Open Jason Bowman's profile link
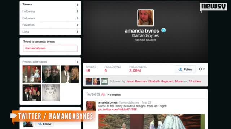231x129 pixels. click(136, 81)
